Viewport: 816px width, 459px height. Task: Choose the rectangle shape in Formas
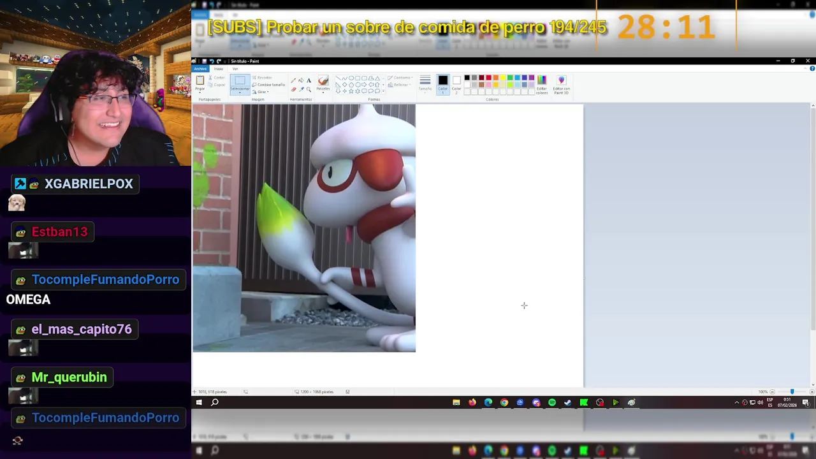pos(358,78)
